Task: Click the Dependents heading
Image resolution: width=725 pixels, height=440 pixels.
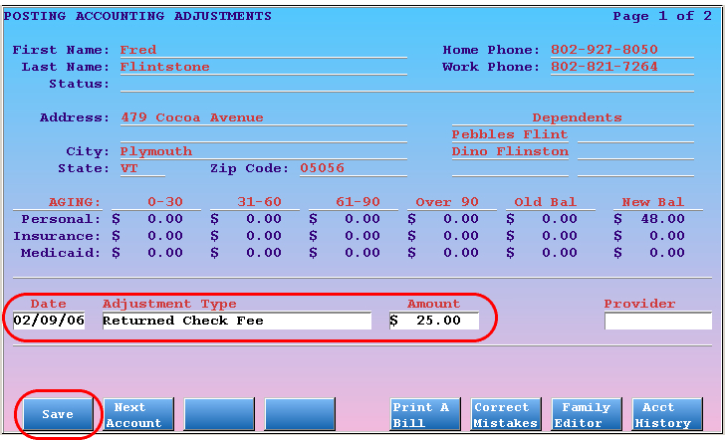Action: 577,117
